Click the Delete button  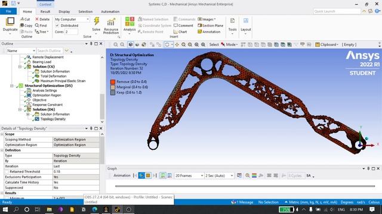[x=42, y=19]
